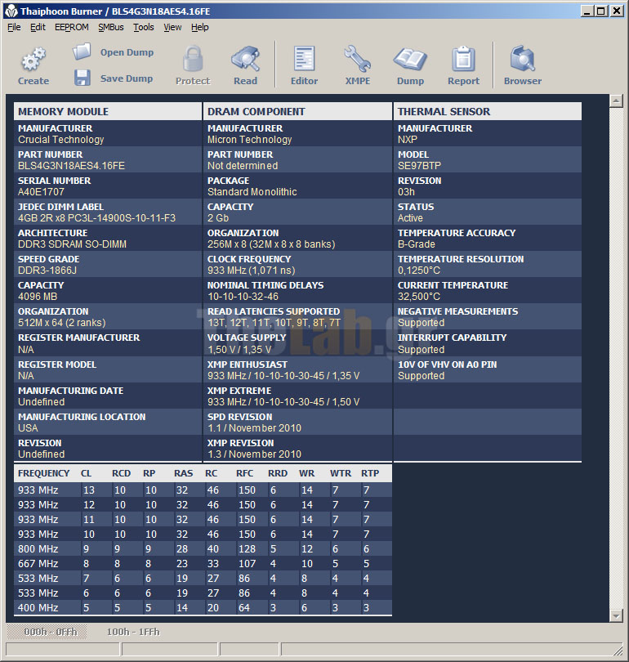Click the 4096 MB capacity value
Image resolution: width=629 pixels, height=662 pixels.
click(x=38, y=297)
